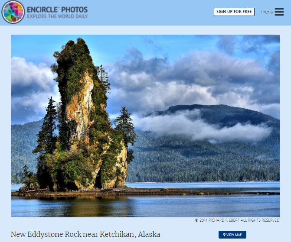
Task: Click the map pin icon in View Map
Action: pos(224,235)
